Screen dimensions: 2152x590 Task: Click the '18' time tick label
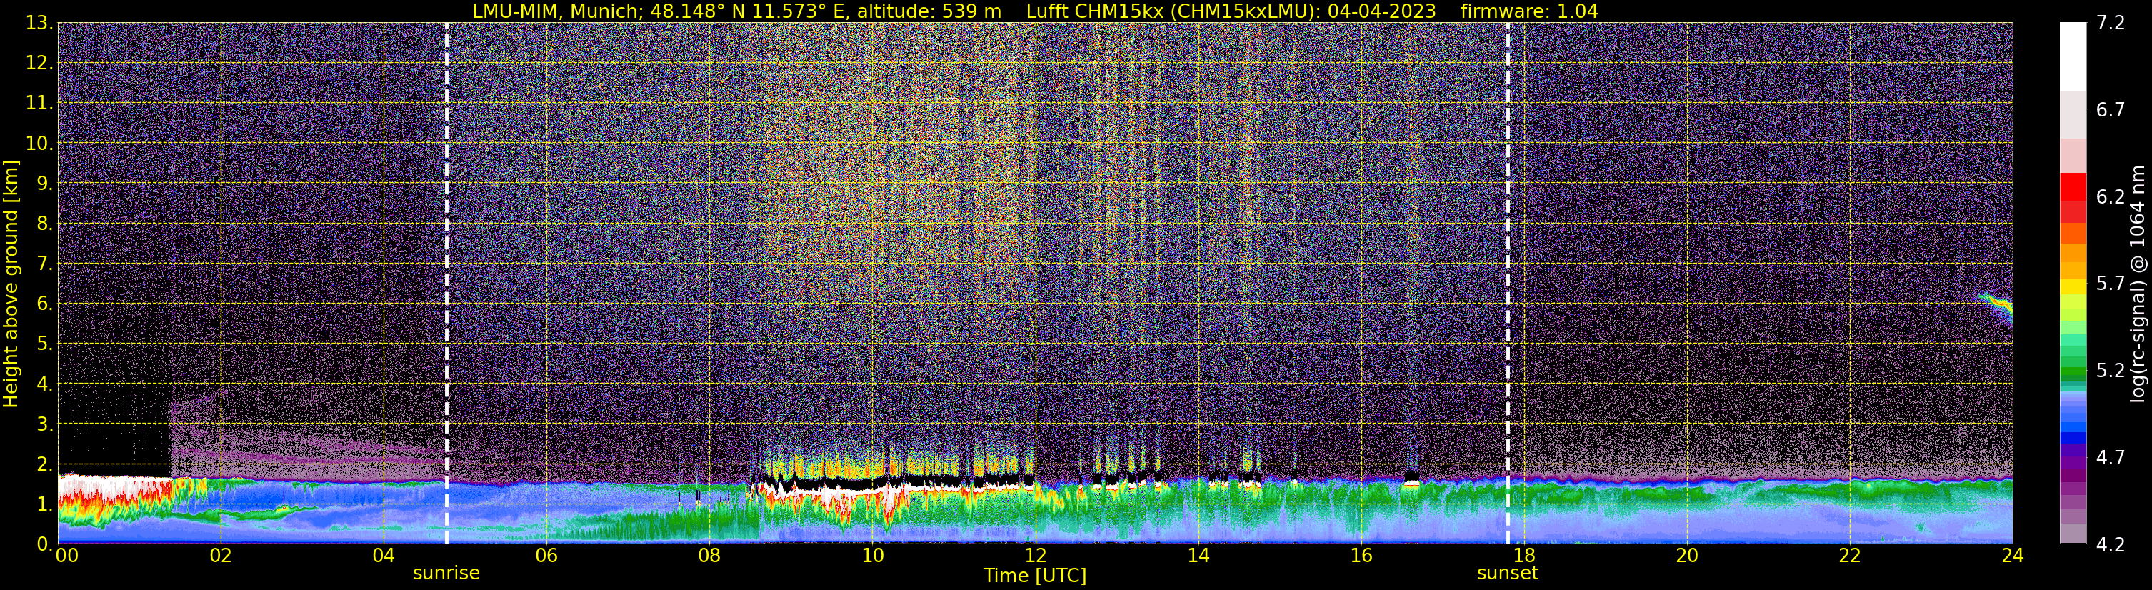(1523, 556)
